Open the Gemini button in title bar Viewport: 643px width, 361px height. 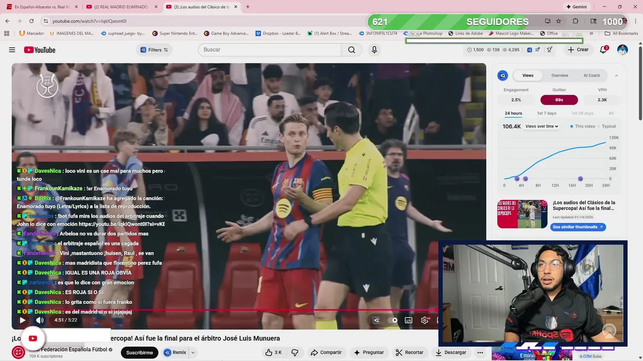[x=576, y=7]
